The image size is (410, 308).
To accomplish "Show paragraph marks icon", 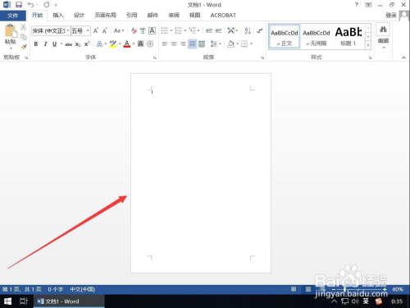I will click(x=260, y=30).
